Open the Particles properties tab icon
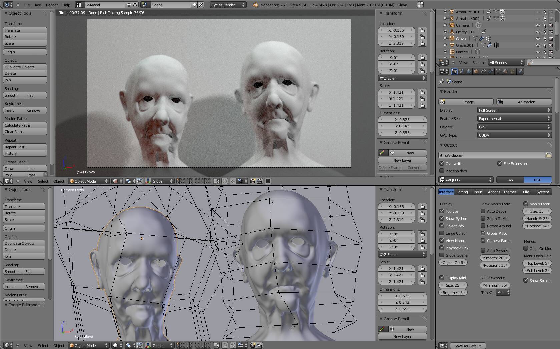The height and width of the screenshot is (349, 560). pos(513,71)
